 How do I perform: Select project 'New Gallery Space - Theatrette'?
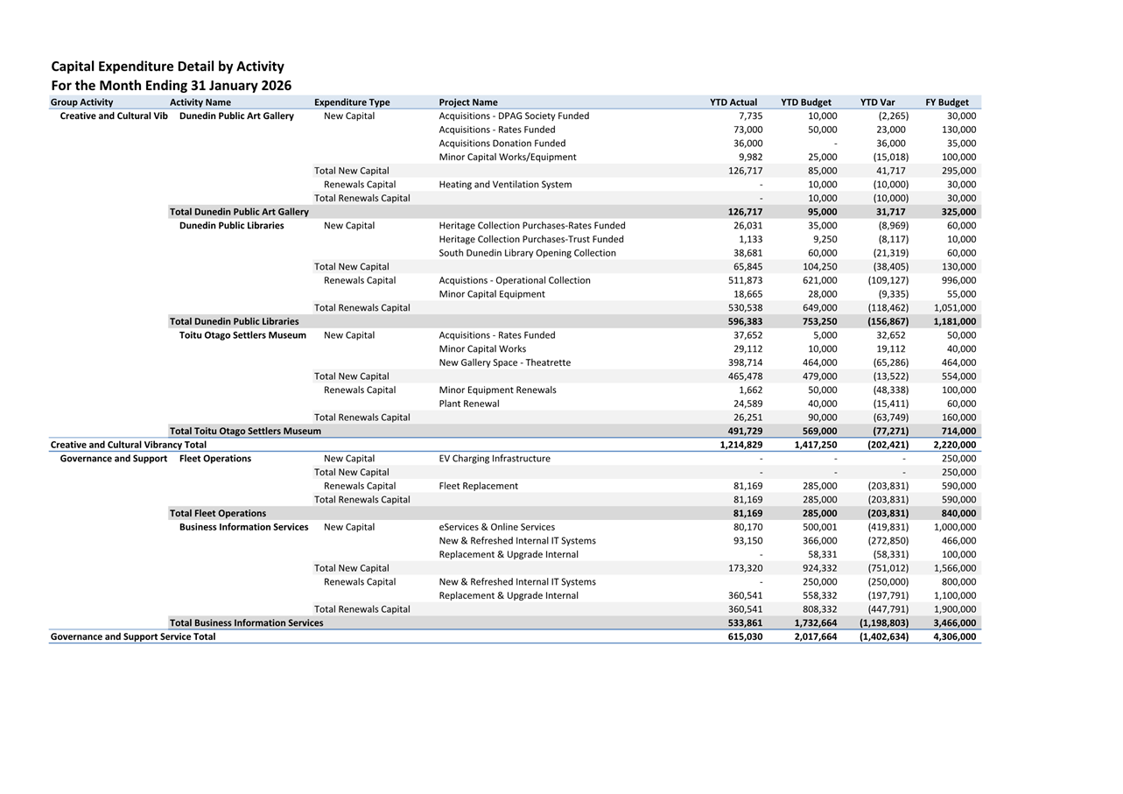click(x=505, y=362)
